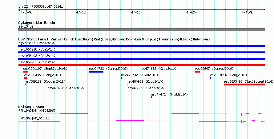274x139 pixels.
Task: Click the DGV Structural Variants track title
Action: 114,39
